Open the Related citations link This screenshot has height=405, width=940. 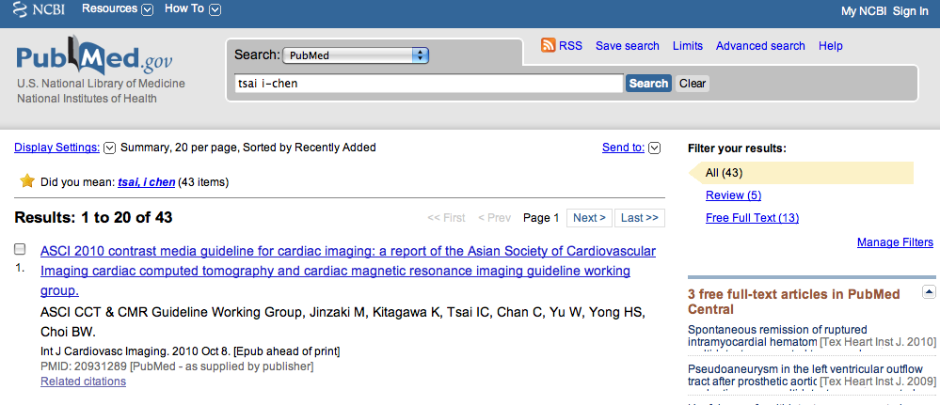pyautogui.click(x=84, y=381)
